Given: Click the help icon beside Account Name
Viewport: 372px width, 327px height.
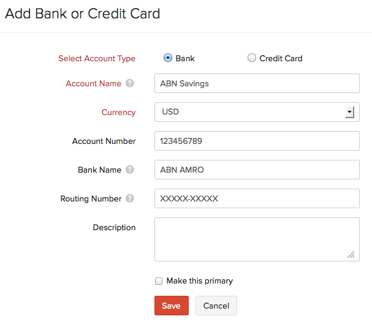Looking at the screenshot, I should coord(130,83).
